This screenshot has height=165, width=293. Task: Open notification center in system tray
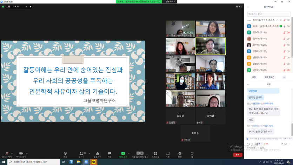(288, 162)
